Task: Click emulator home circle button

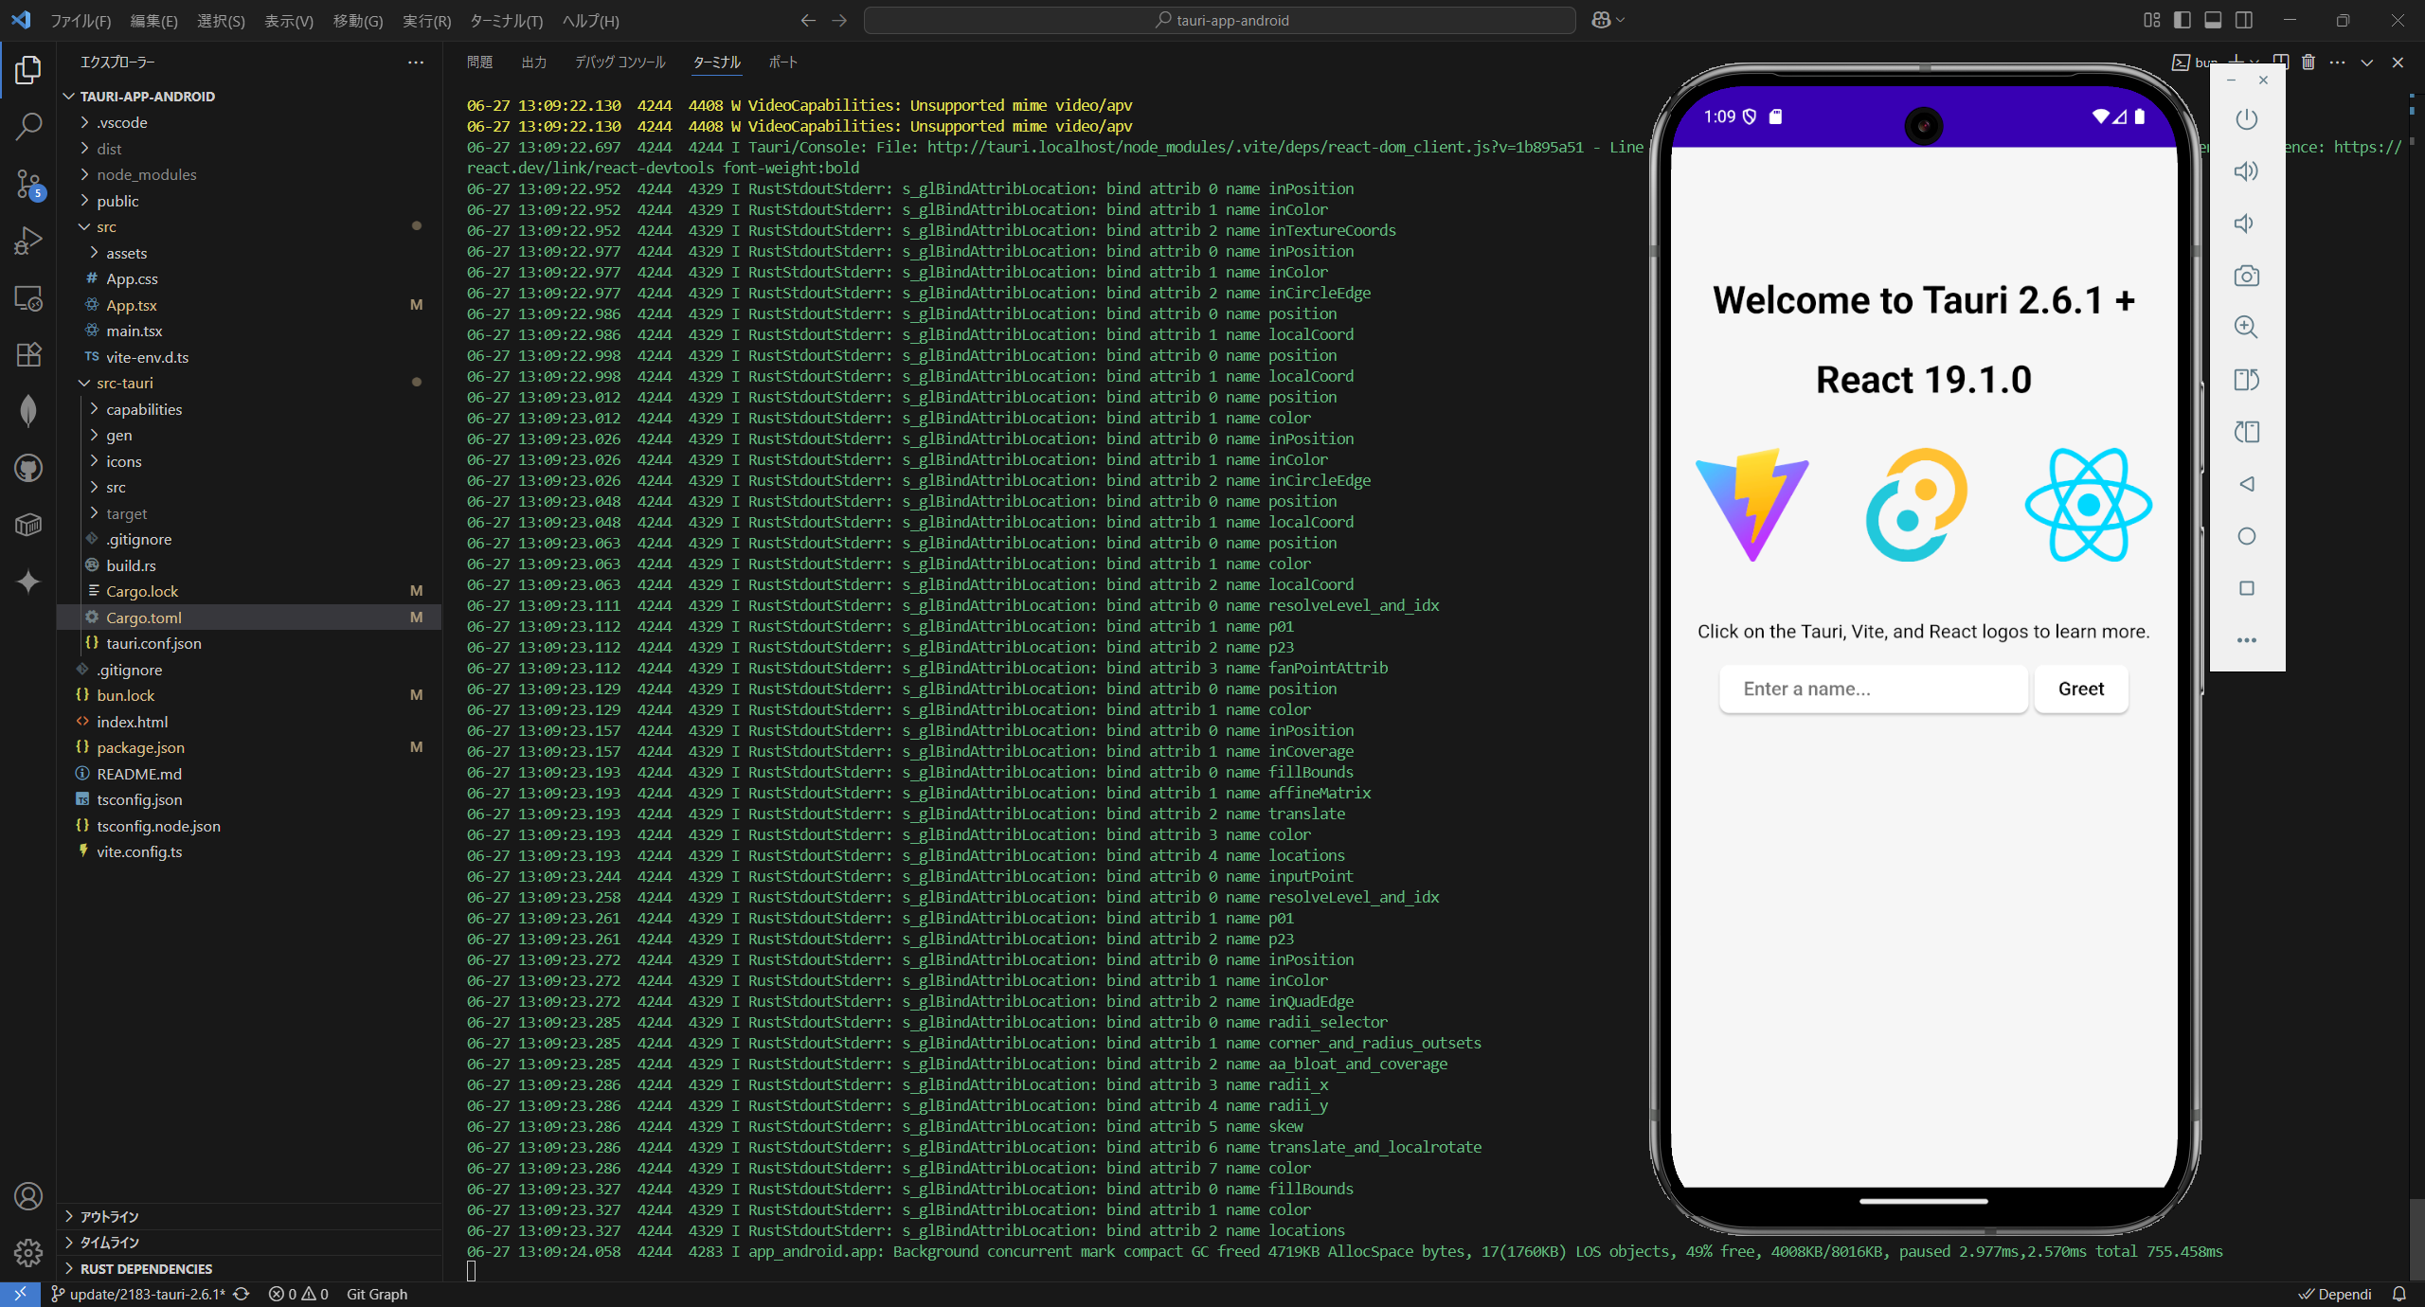Action: (2246, 536)
